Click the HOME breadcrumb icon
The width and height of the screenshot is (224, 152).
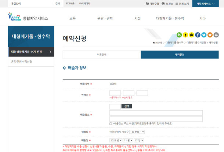pyautogui.click(x=154, y=42)
